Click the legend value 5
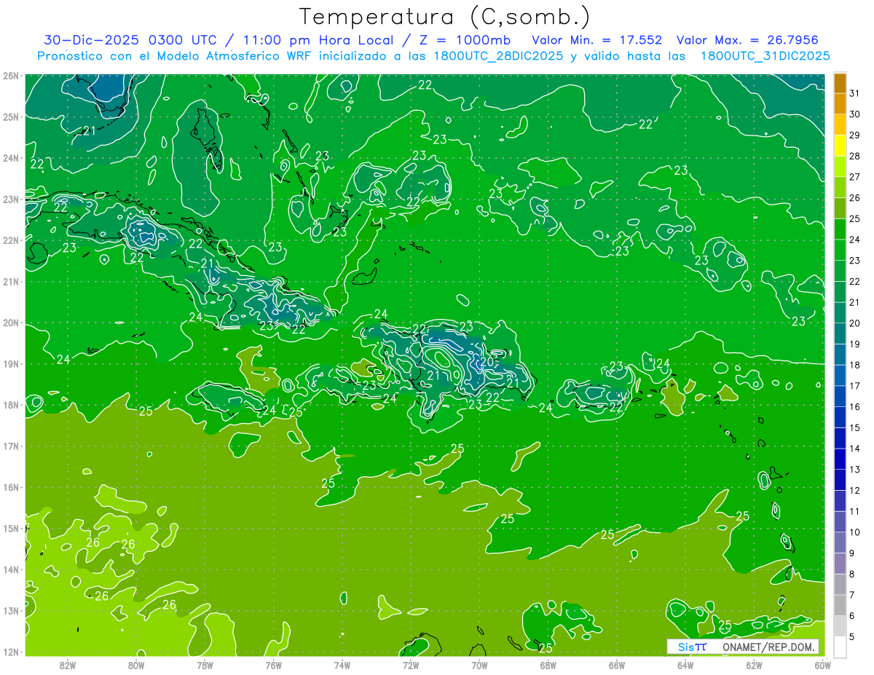874x675 pixels. tap(853, 637)
